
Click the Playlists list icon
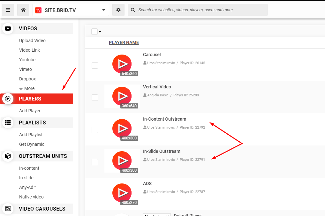point(8,123)
